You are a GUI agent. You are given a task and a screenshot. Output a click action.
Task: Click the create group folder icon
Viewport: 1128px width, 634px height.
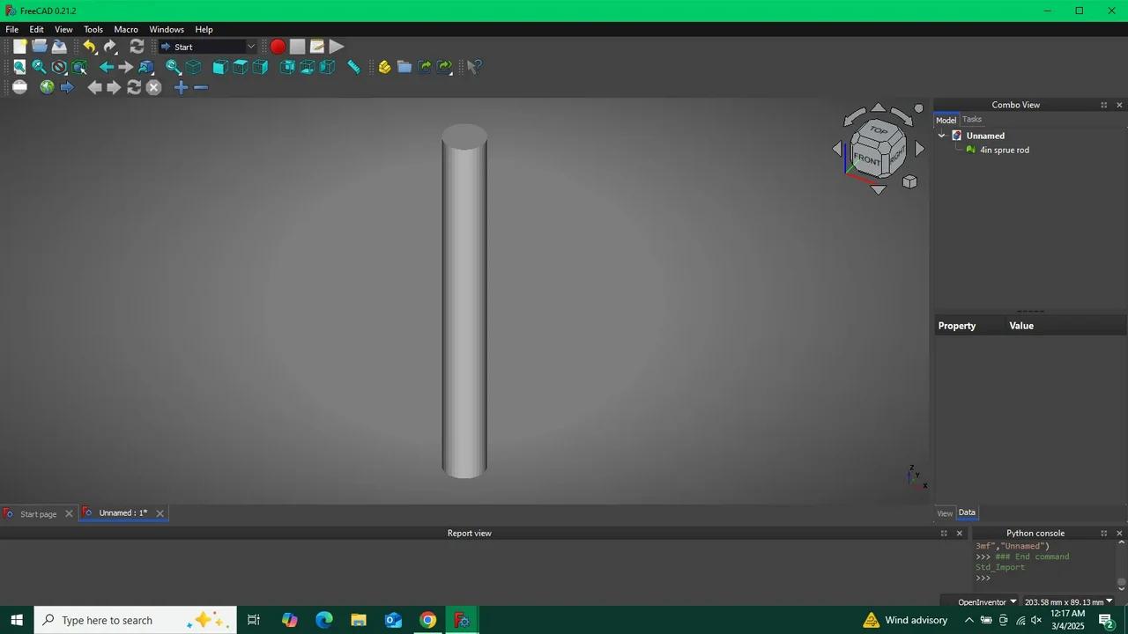coord(404,67)
